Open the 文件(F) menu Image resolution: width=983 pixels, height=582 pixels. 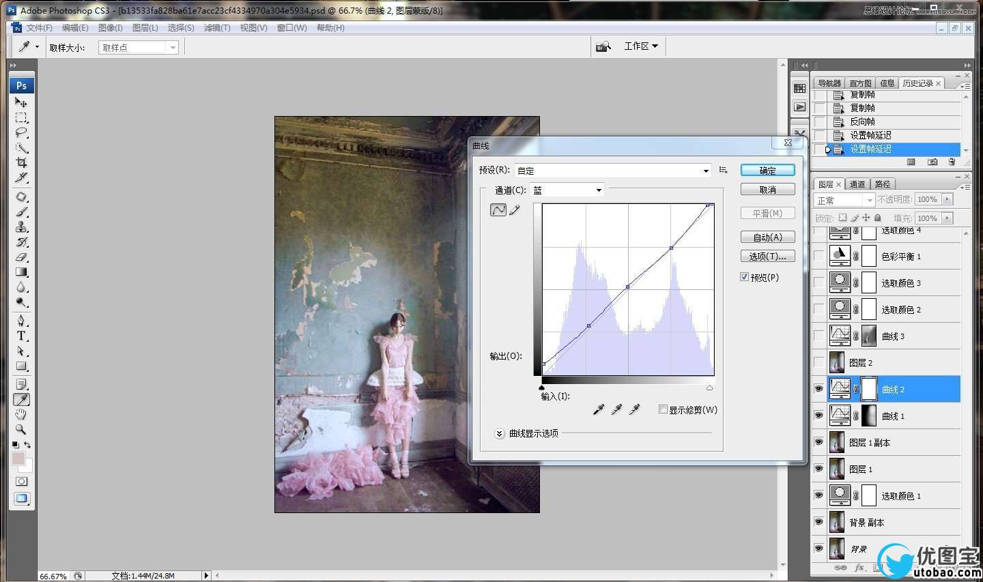click(39, 28)
